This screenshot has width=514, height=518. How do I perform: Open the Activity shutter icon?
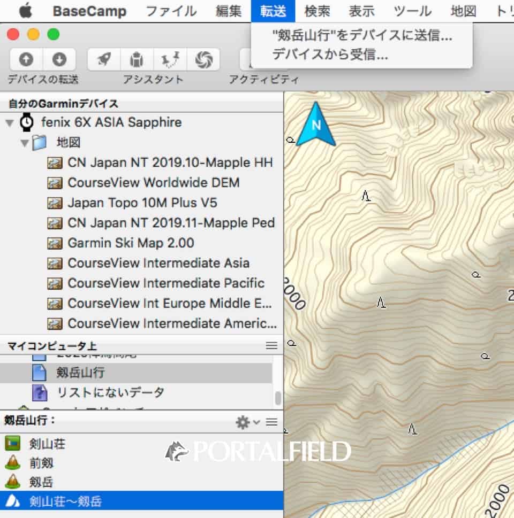click(203, 59)
